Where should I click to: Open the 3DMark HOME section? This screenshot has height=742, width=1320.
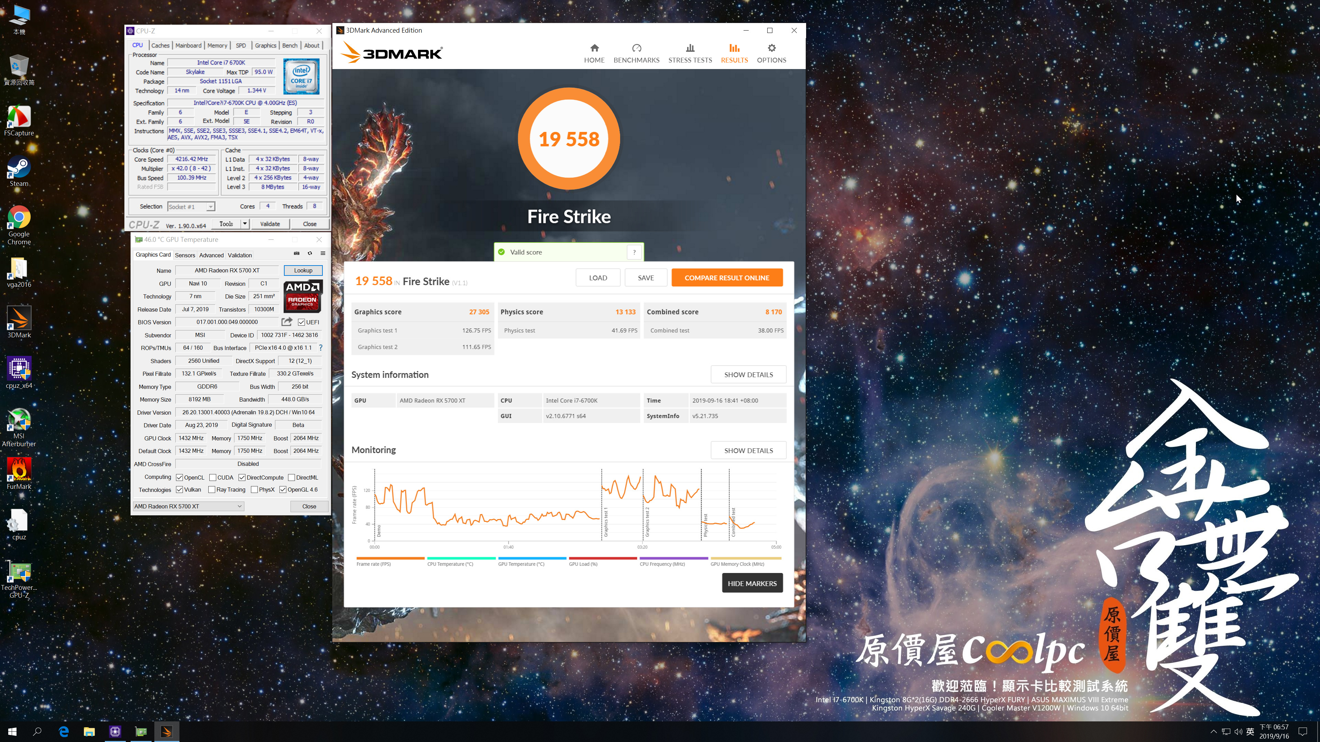(x=594, y=53)
